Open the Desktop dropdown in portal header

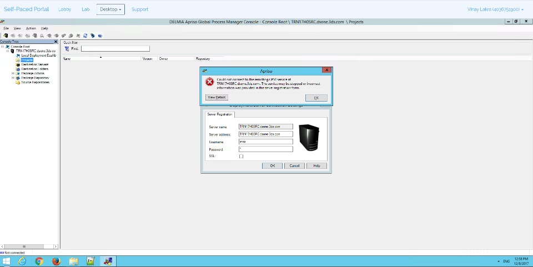pos(110,9)
